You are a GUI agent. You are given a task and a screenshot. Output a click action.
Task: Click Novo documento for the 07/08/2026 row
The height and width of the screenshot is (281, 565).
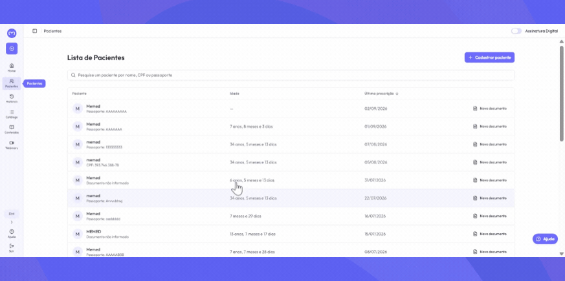490,144
